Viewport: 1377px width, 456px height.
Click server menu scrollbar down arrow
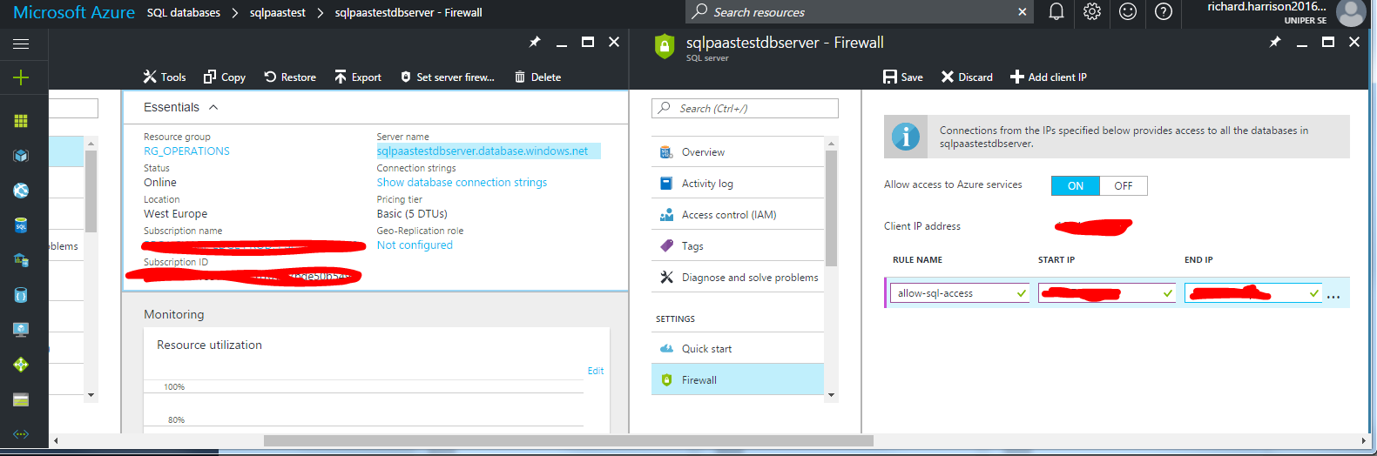[831, 395]
